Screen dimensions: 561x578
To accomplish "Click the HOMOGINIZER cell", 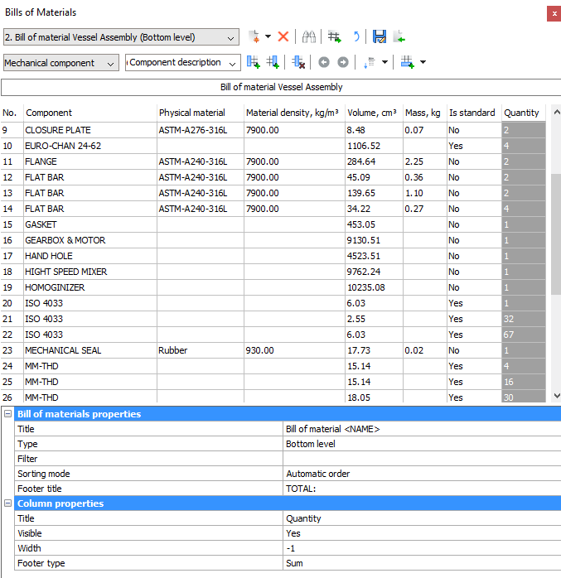I will [90, 287].
